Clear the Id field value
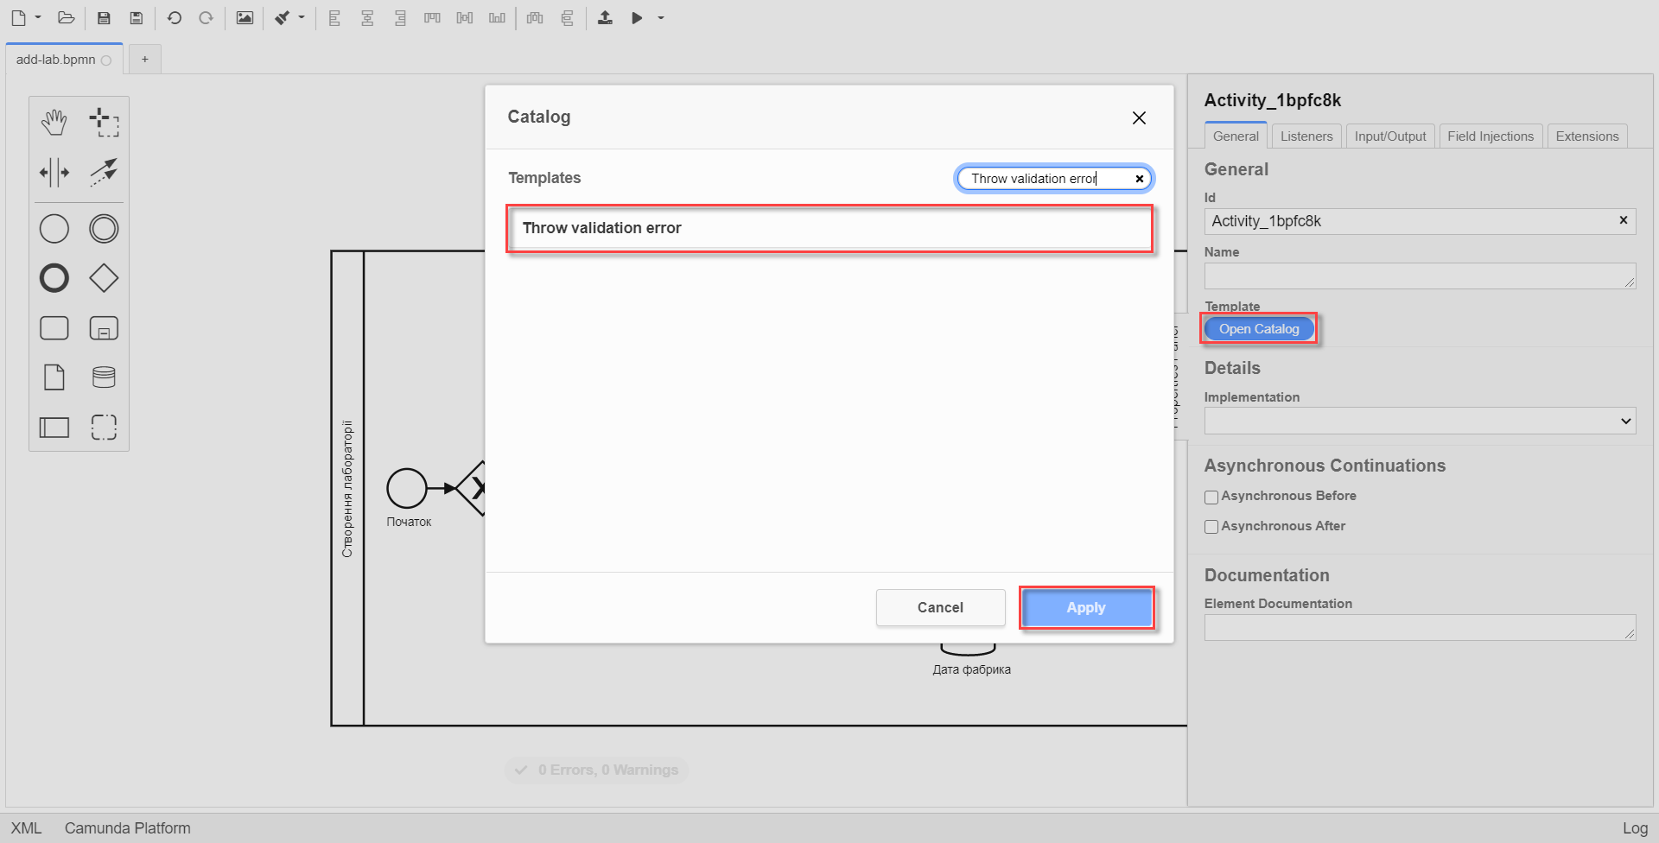 point(1624,220)
